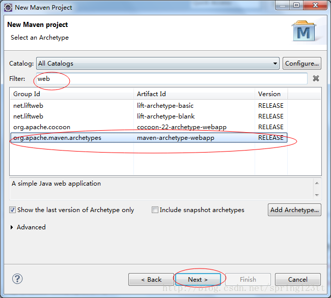Viewport: 331px width, 298px height.
Task: Go to the previous page with Back
Action: (x=151, y=280)
